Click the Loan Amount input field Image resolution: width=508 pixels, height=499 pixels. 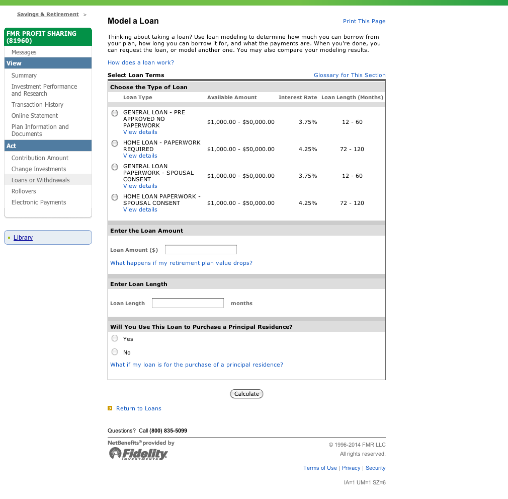(x=201, y=250)
